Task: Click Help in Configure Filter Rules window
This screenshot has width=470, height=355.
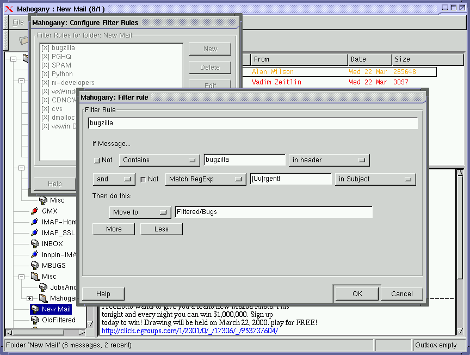Action: (x=55, y=184)
